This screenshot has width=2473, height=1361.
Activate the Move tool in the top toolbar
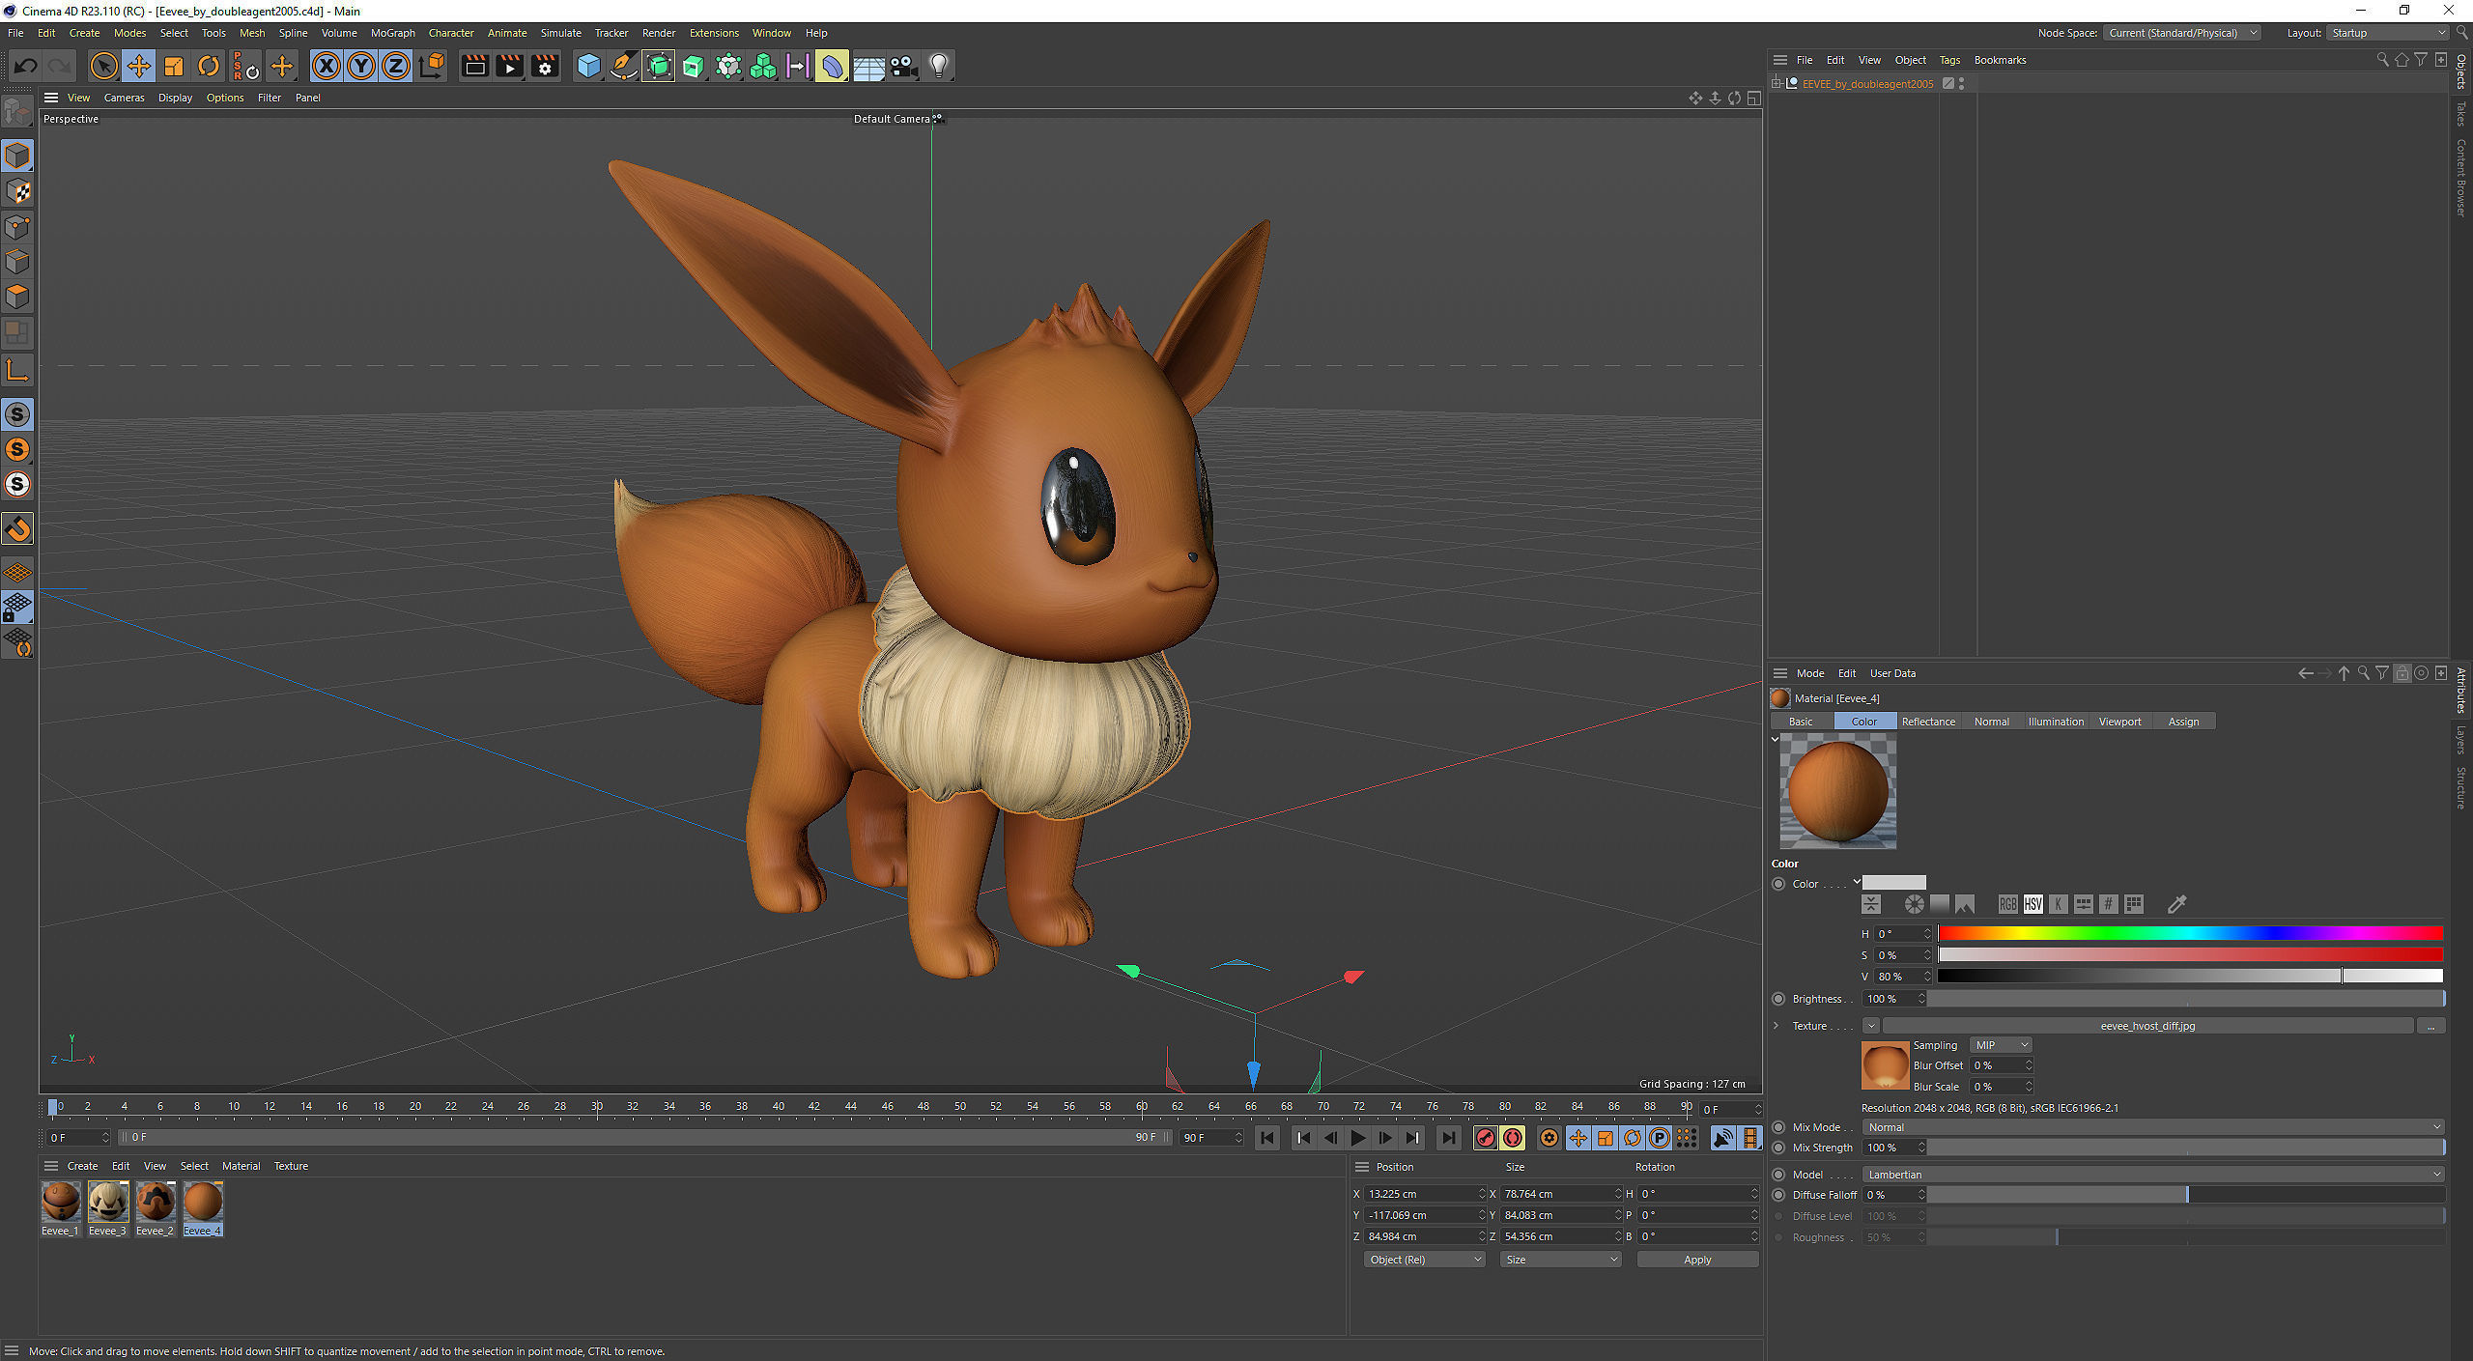pos(139,66)
